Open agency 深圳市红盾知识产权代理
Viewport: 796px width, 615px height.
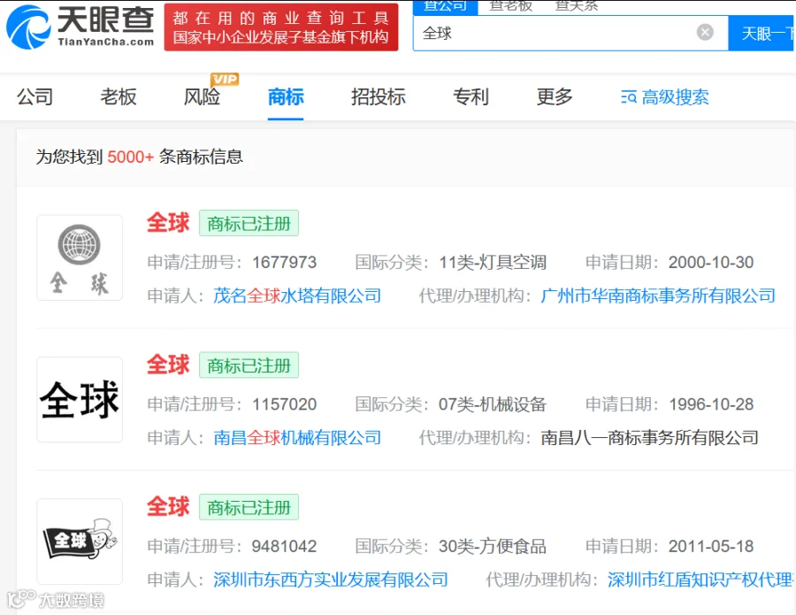click(x=701, y=580)
